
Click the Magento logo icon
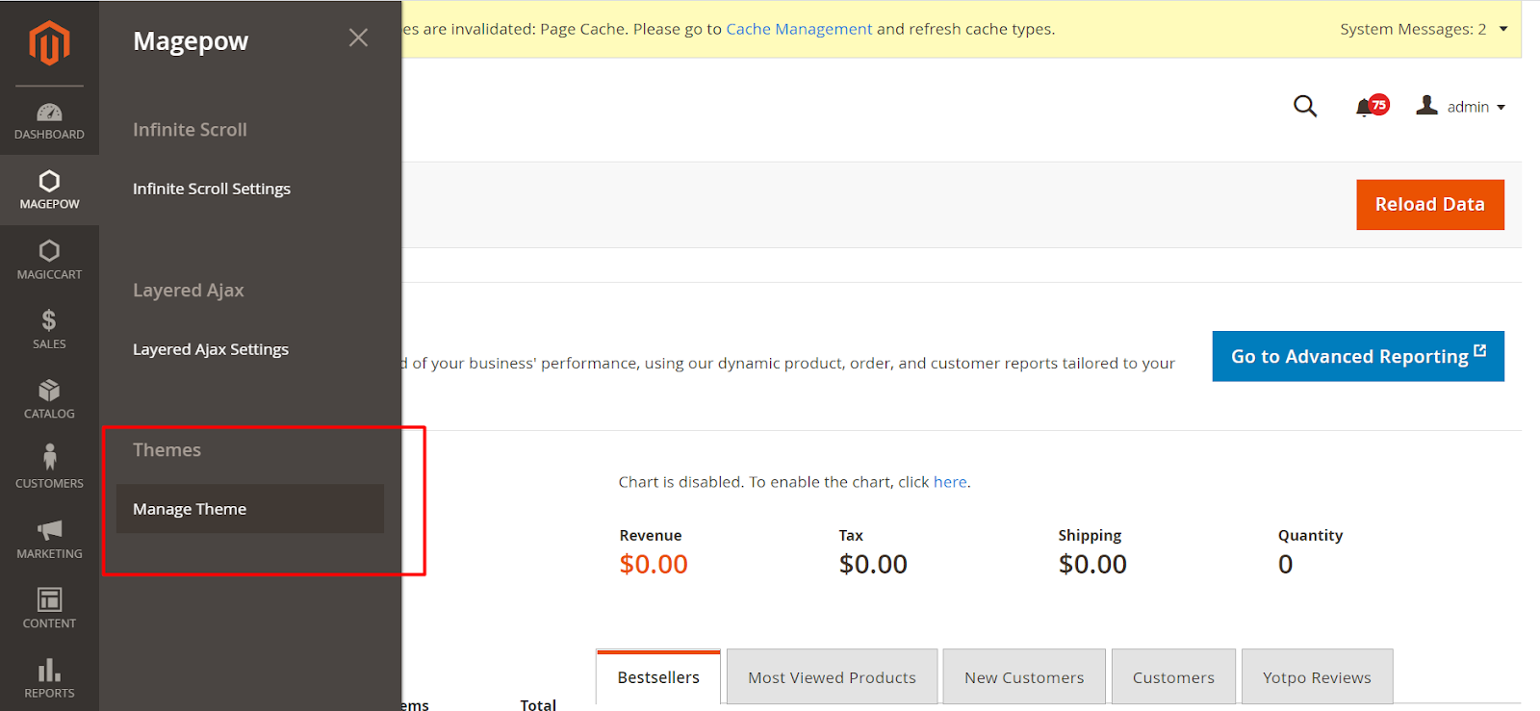tap(49, 43)
